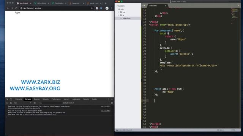Viewport: 243px width, 136px height.
Task: Open the vue.js source link of second message
Action: click(x=106, y=111)
